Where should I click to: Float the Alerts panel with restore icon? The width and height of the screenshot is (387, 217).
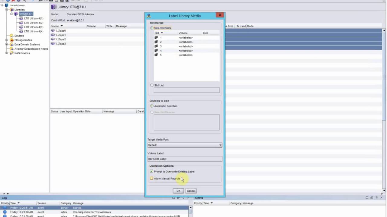pos(372,198)
